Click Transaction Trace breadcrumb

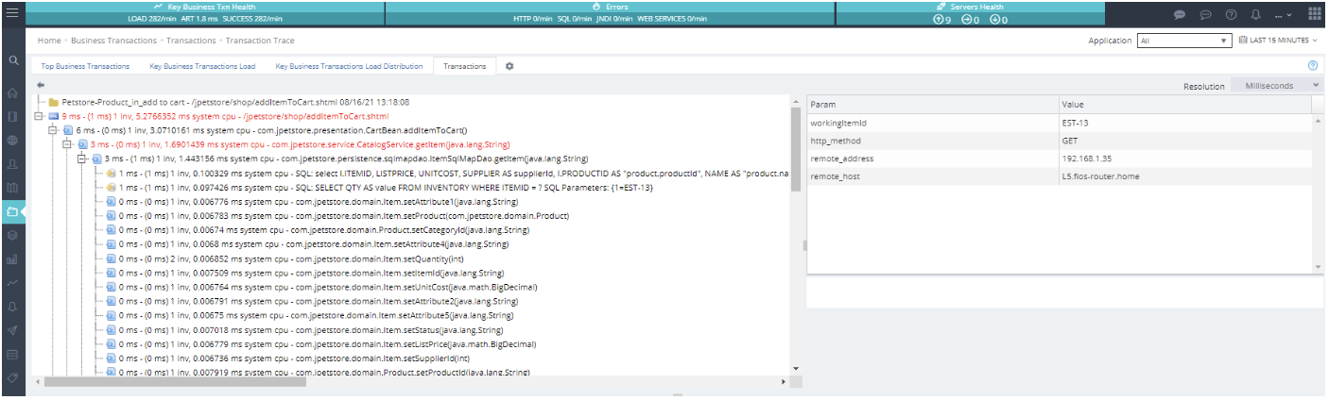pos(260,41)
